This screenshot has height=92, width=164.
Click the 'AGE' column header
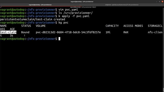(x=12, y=29)
